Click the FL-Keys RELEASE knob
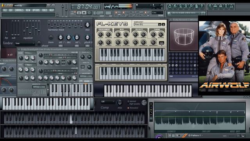 point(108,34)
